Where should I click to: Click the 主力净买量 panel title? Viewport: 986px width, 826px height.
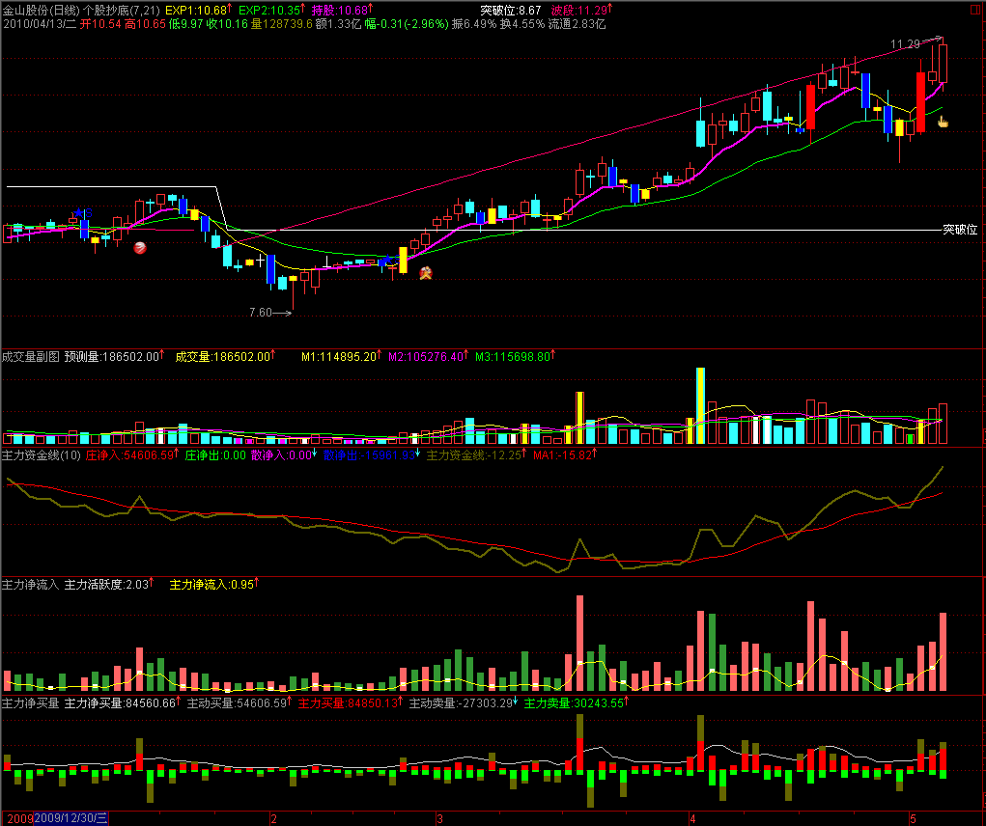point(31,702)
